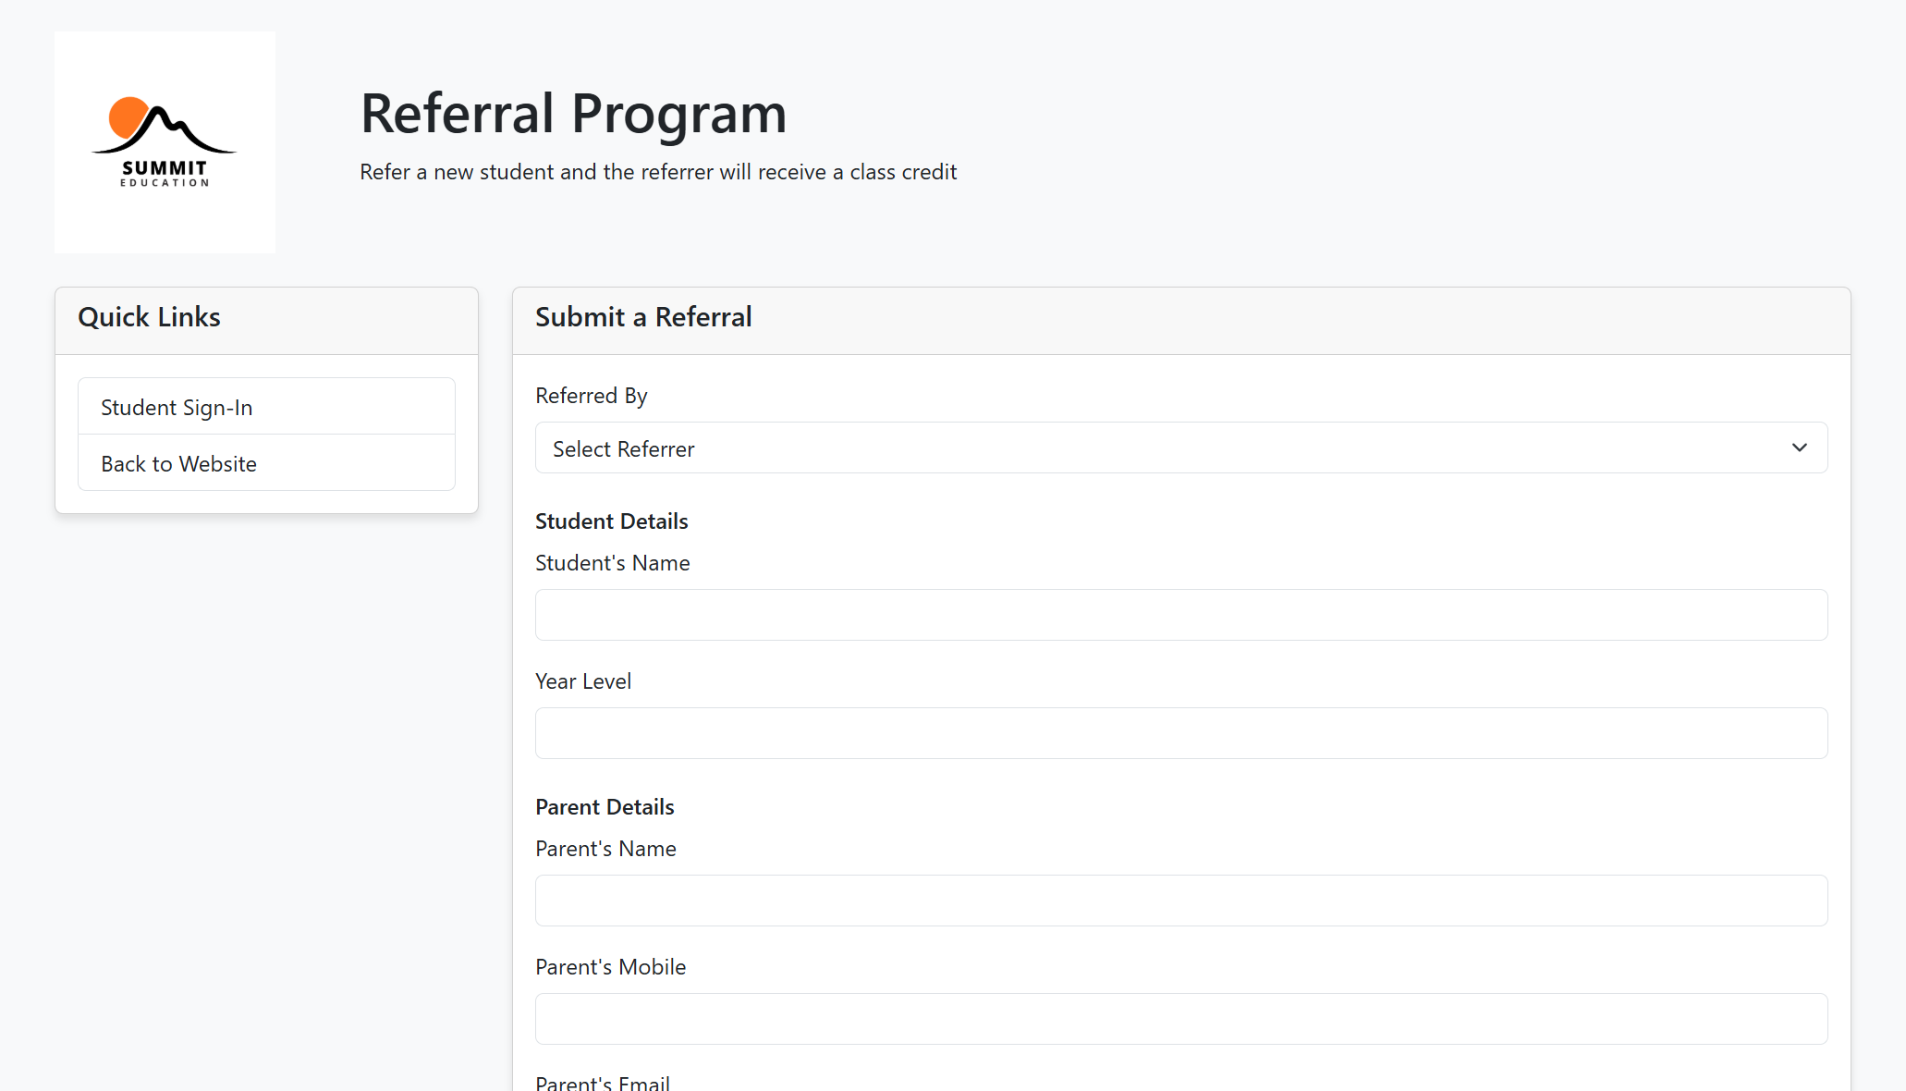The height and width of the screenshot is (1091, 1906).
Task: Click the Parent's Mobile input field
Action: point(1180,1018)
